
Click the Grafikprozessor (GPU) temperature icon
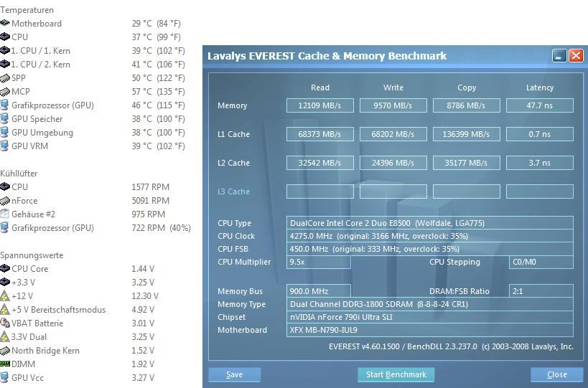tap(4, 105)
